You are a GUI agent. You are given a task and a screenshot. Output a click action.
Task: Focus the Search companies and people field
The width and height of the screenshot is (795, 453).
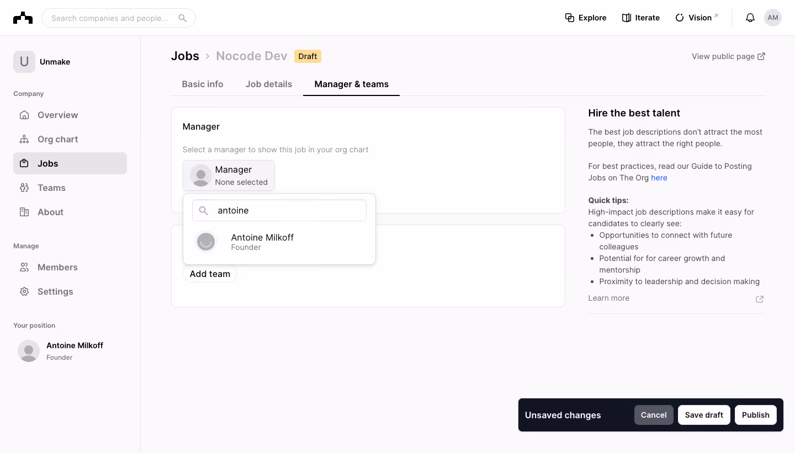[x=119, y=18]
